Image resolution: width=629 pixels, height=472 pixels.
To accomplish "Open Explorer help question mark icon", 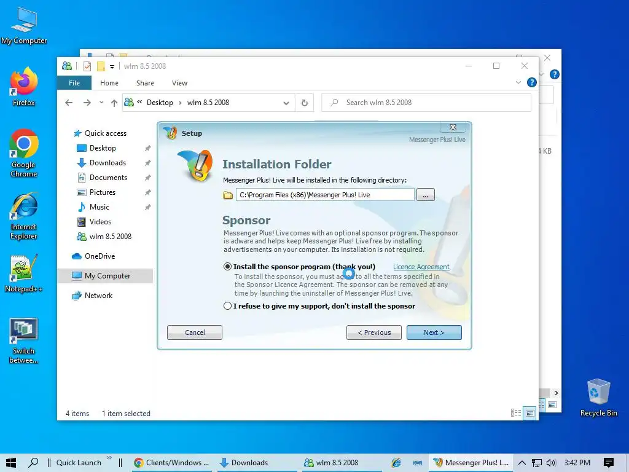I will tap(531, 83).
